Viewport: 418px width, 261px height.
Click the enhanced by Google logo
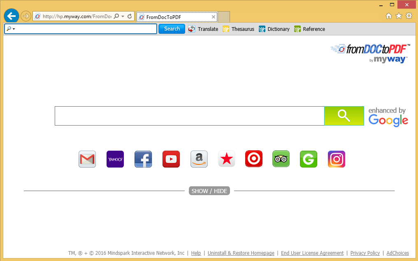pyautogui.click(x=388, y=117)
